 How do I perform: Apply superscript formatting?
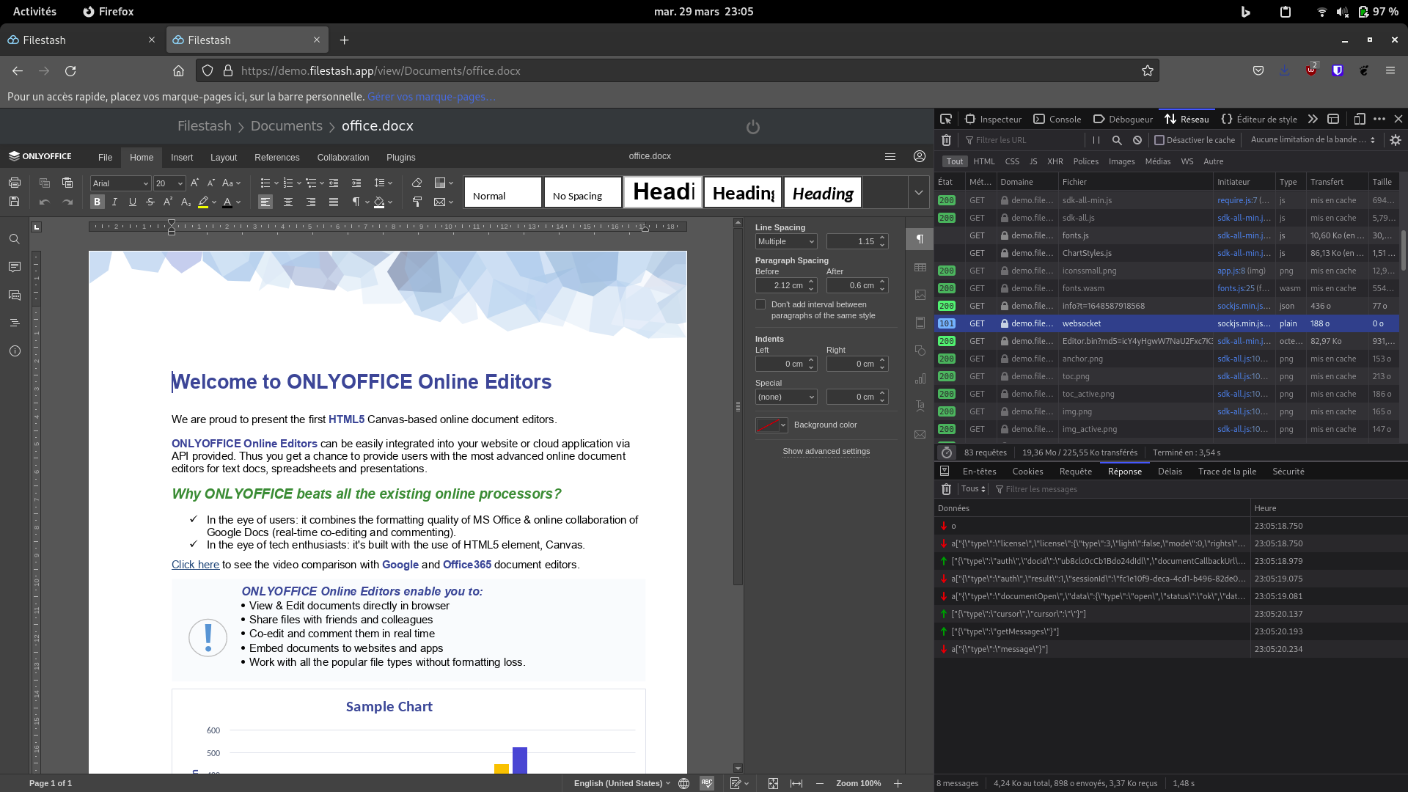pos(168,202)
